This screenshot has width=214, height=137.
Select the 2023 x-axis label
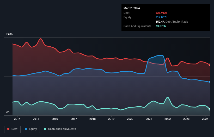click(186, 119)
